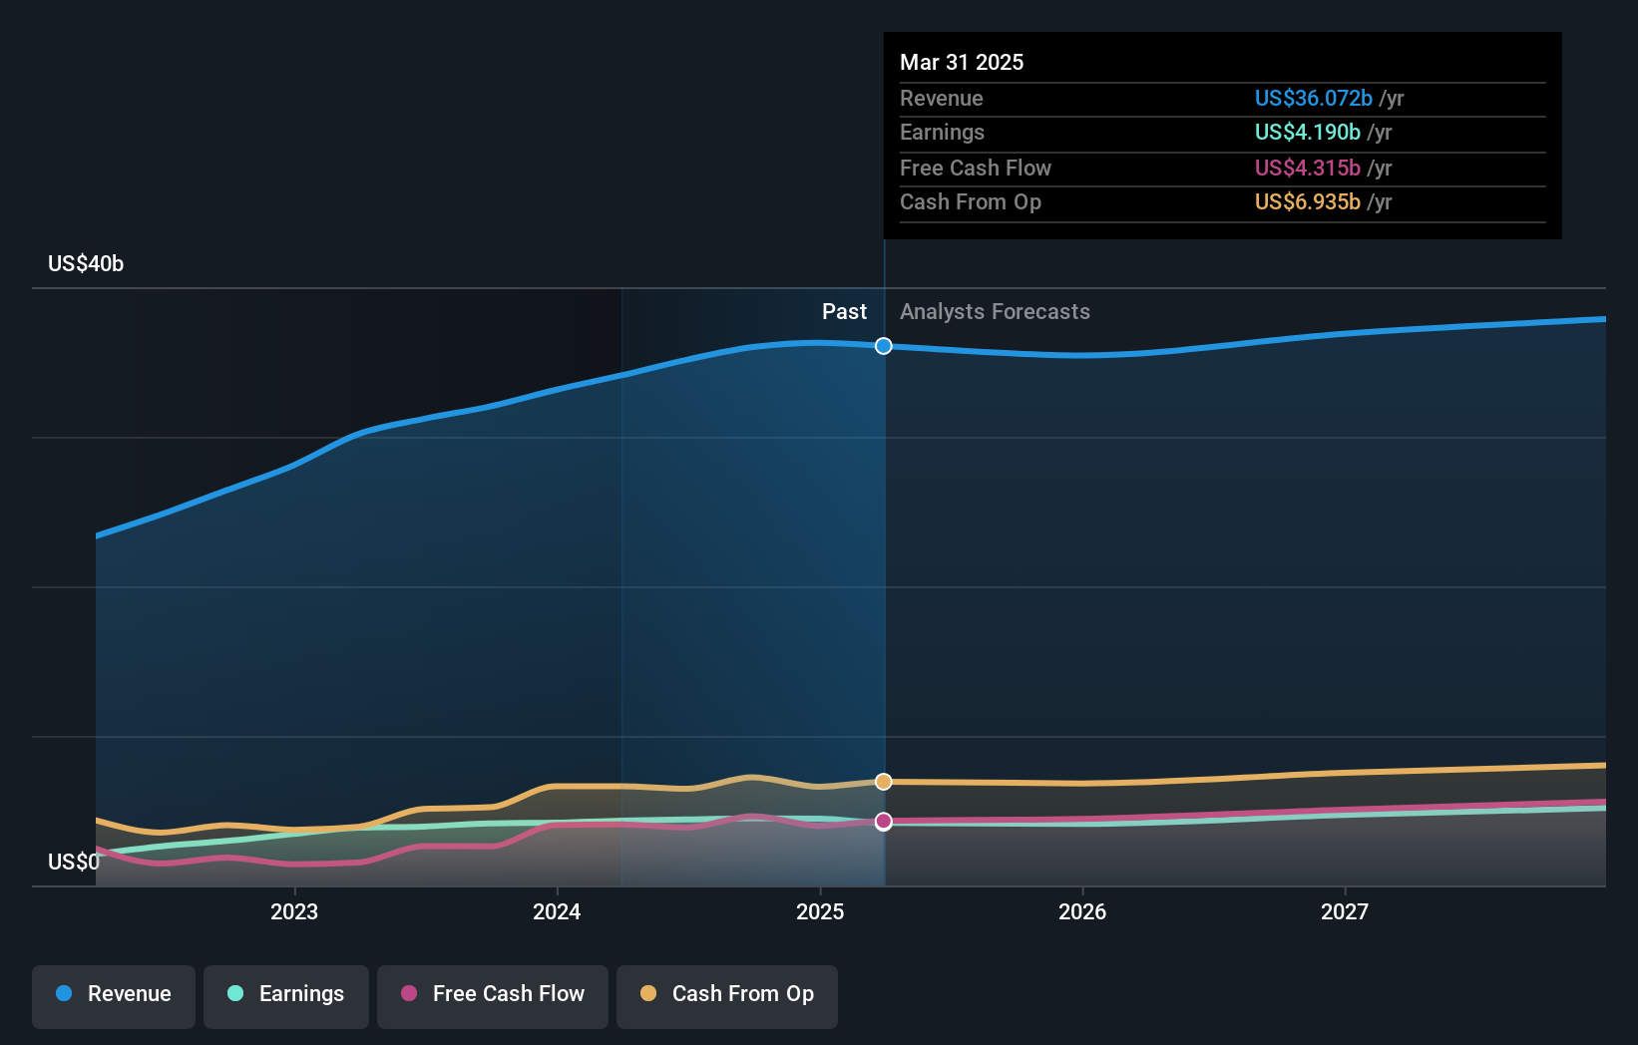Click the 2027 x-axis label
The image size is (1638, 1045).
1345,911
